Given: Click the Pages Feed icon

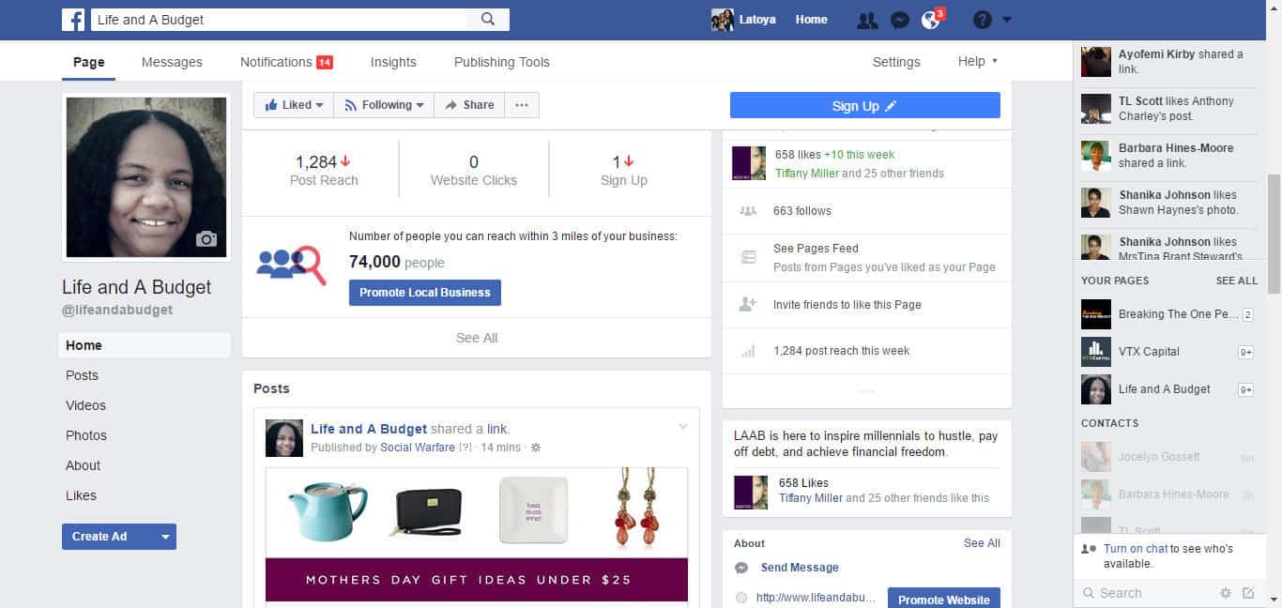Looking at the screenshot, I should (x=748, y=257).
